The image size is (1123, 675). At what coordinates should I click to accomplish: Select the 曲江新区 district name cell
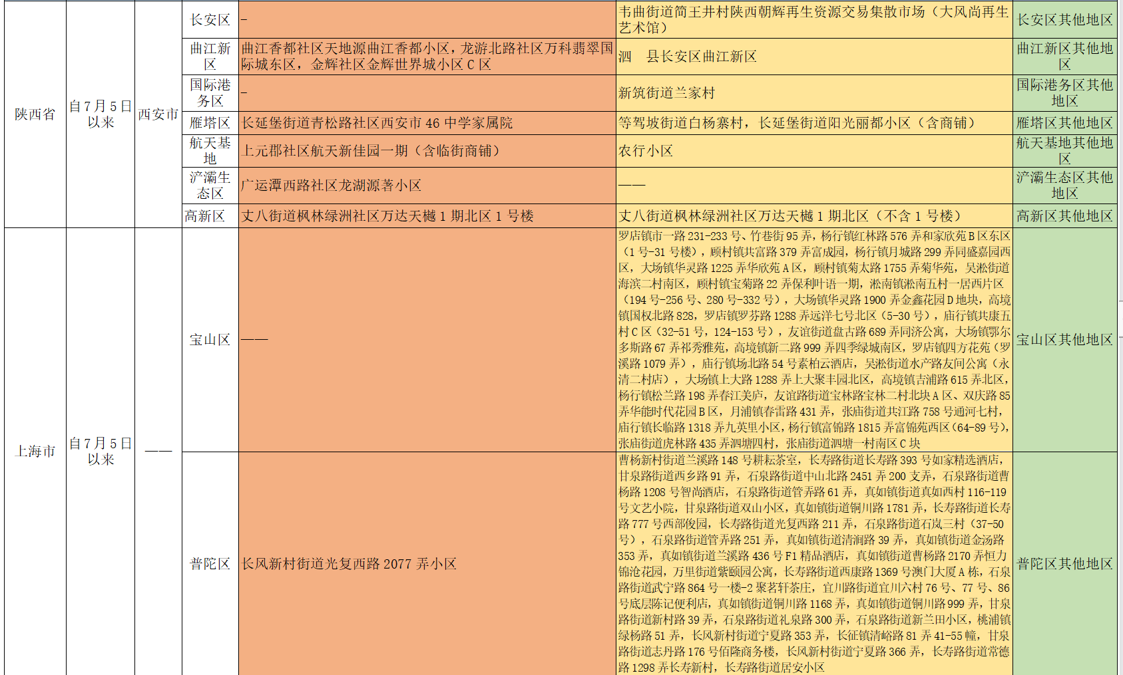coord(210,57)
